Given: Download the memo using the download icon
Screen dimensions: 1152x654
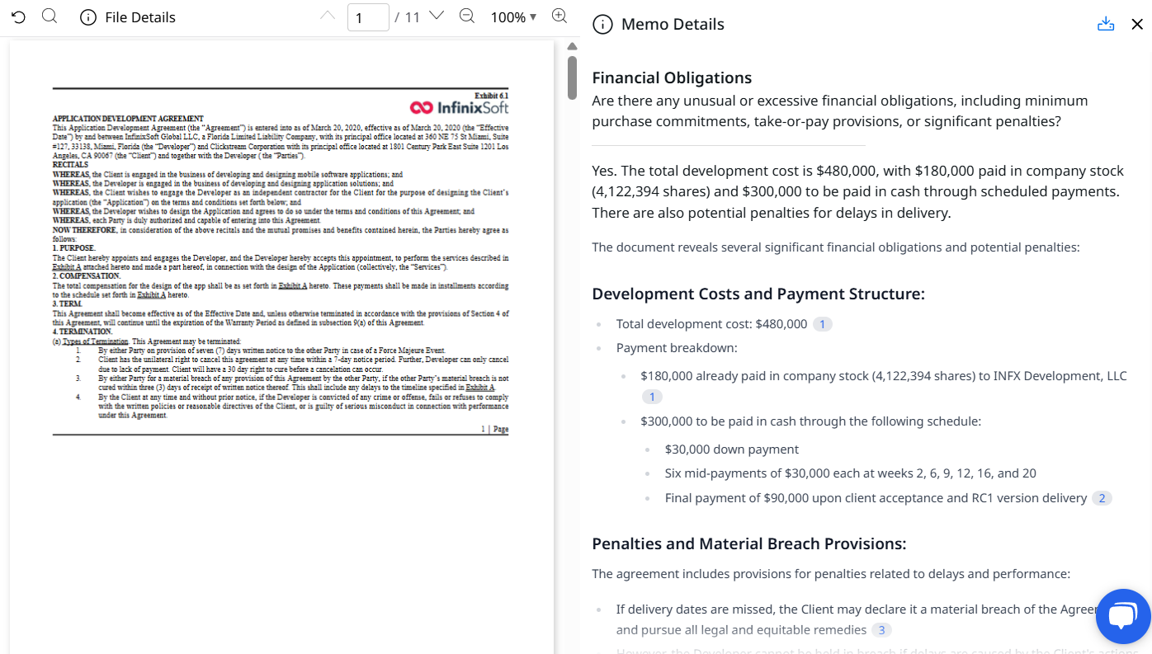Looking at the screenshot, I should coord(1106,24).
